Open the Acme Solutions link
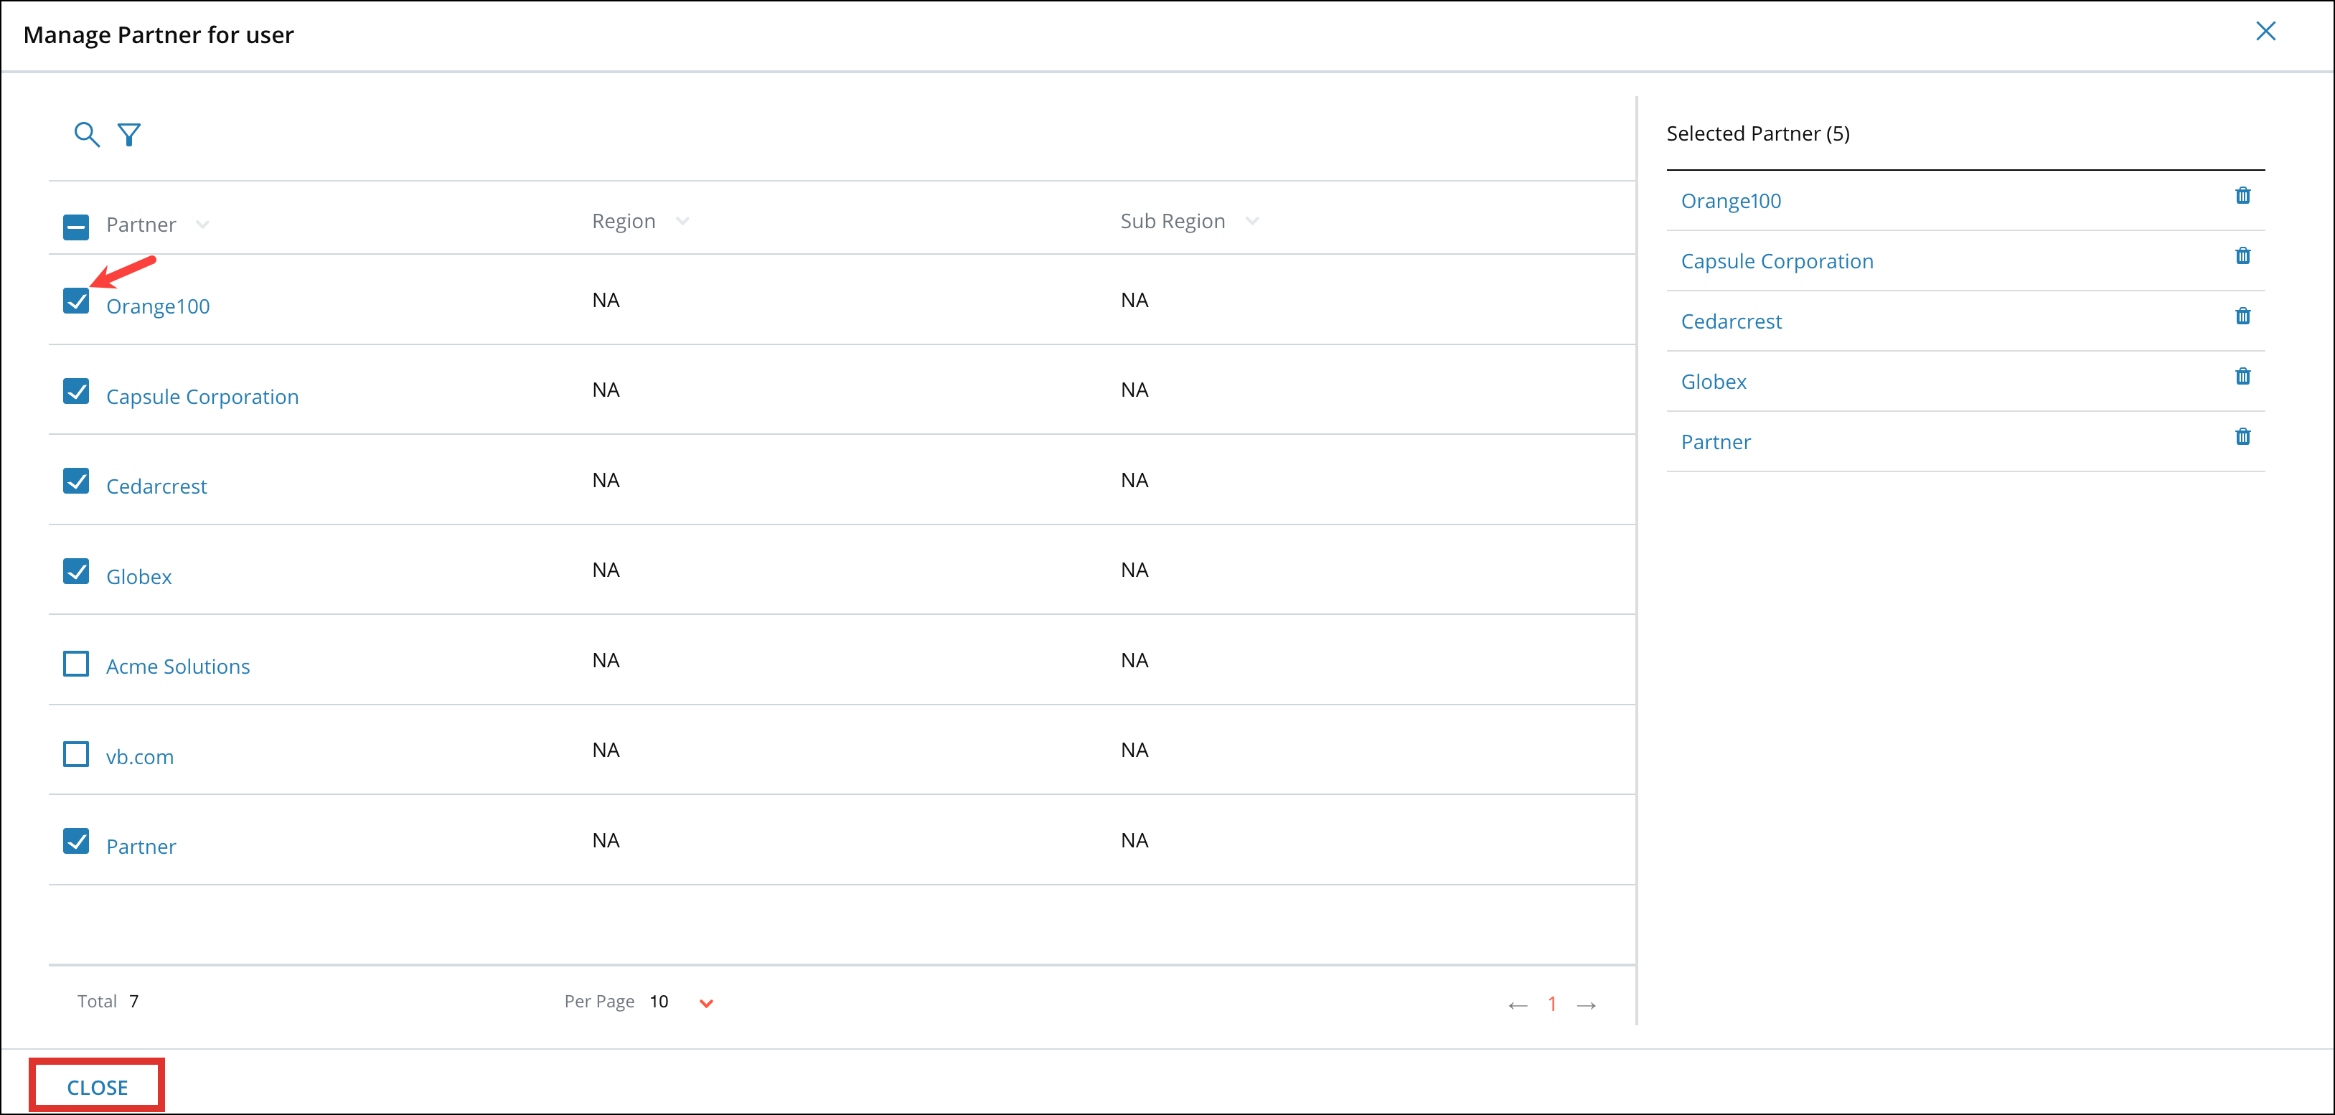This screenshot has width=2335, height=1115. [x=178, y=667]
